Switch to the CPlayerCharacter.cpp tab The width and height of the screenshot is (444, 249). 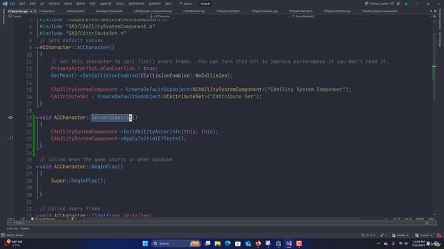pyautogui.click(x=264, y=11)
